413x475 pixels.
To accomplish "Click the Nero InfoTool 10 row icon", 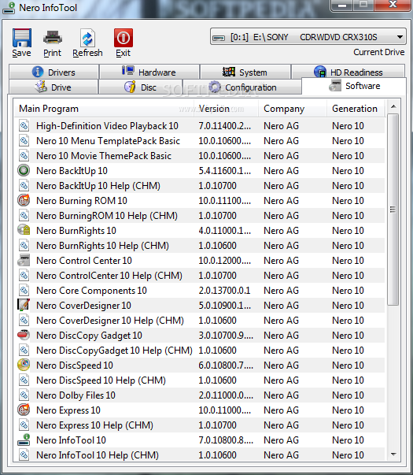I will 24,440.
